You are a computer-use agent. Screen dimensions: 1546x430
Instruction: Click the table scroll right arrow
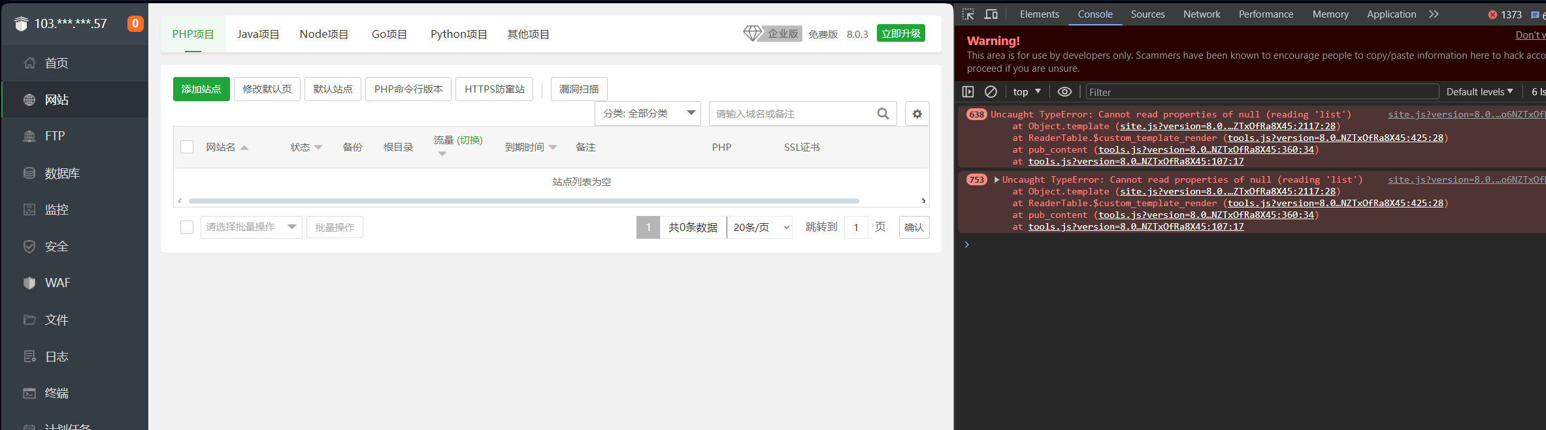[x=923, y=201]
